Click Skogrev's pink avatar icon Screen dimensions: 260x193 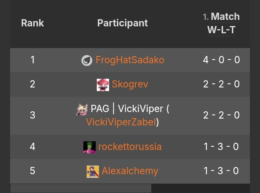pos(103,85)
